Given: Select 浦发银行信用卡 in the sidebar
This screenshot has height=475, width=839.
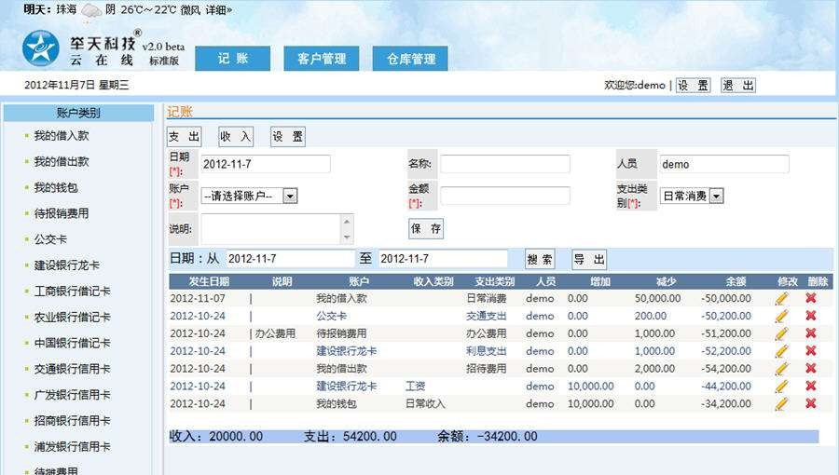Looking at the screenshot, I should coord(72,447).
